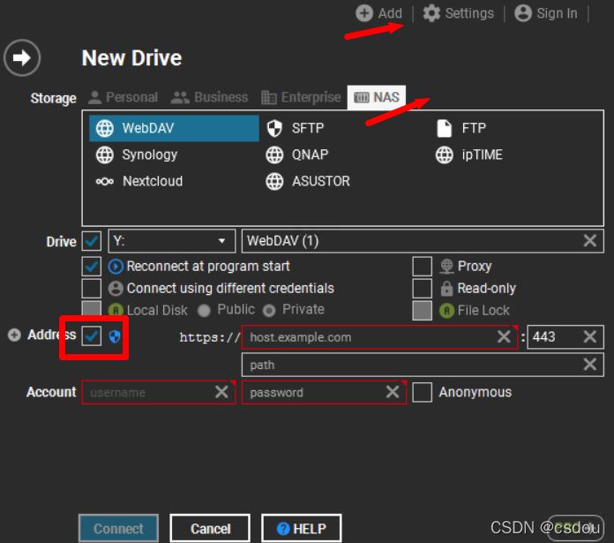This screenshot has width=614, height=543.
Task: Clear the port 443 field
Action: click(589, 336)
